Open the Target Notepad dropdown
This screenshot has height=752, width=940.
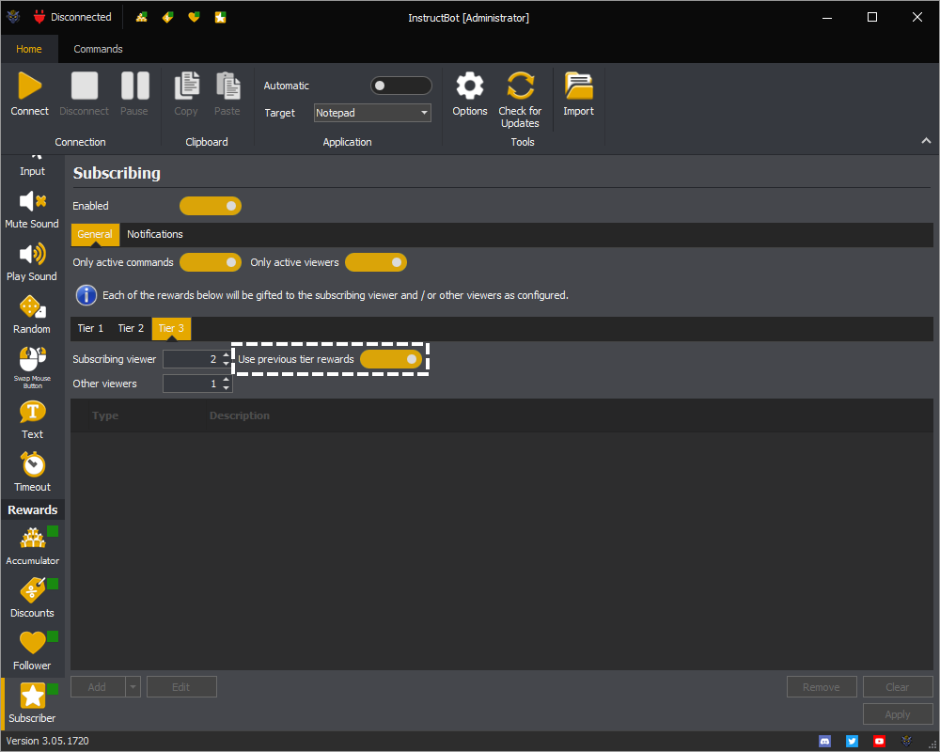(372, 113)
